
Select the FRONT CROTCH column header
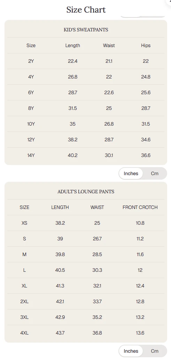(x=140, y=207)
